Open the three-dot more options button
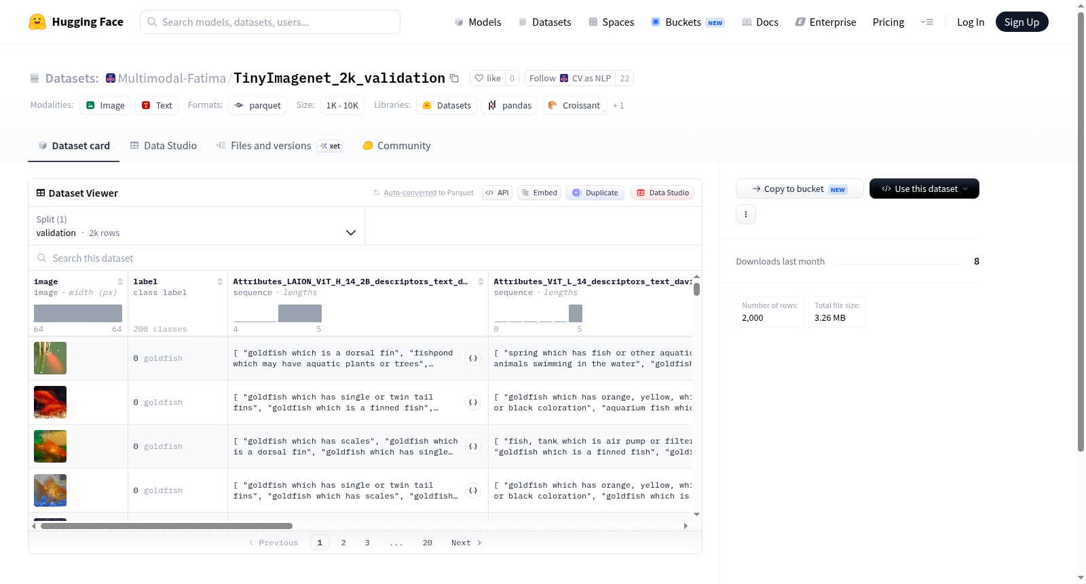Screen dimensions: 1086x584 pos(746,214)
